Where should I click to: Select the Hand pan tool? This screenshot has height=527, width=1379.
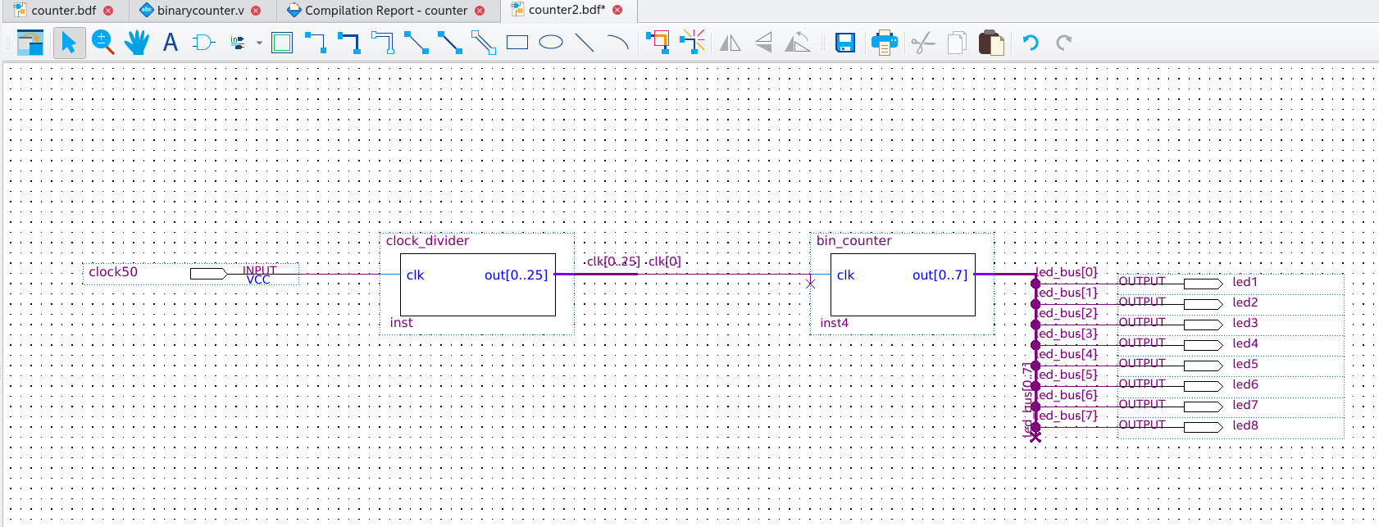137,42
